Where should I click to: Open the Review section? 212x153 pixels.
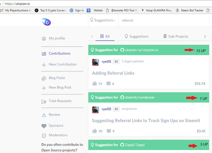[54, 115]
